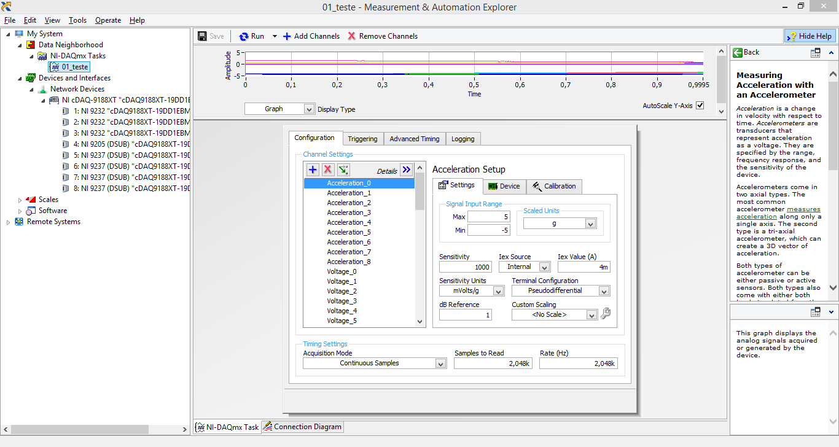This screenshot has width=839, height=447.
Task: Click the lower help pane layout icon
Action: (x=816, y=312)
